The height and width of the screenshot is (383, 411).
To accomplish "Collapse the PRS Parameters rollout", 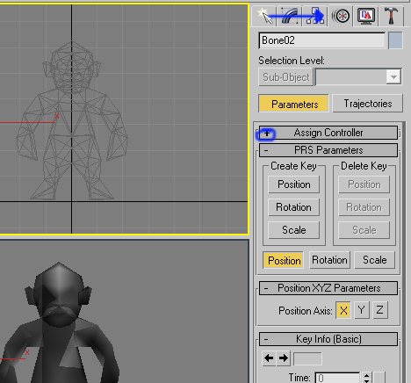I will 328,150.
